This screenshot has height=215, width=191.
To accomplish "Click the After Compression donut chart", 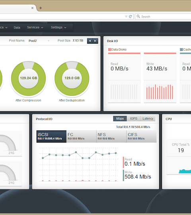I will pyautogui.click(x=29, y=78).
